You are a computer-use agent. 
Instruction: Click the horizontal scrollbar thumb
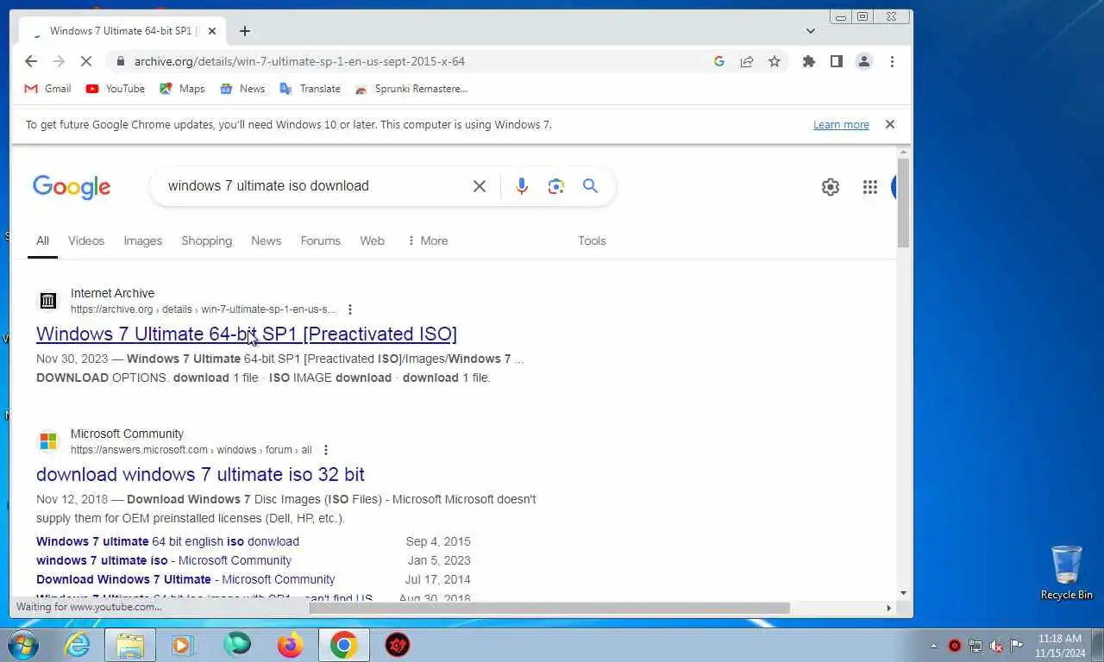click(x=549, y=608)
